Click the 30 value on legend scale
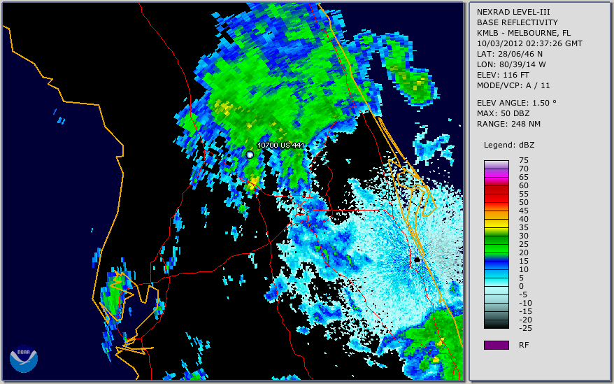This screenshot has height=384, width=614. 524,236
